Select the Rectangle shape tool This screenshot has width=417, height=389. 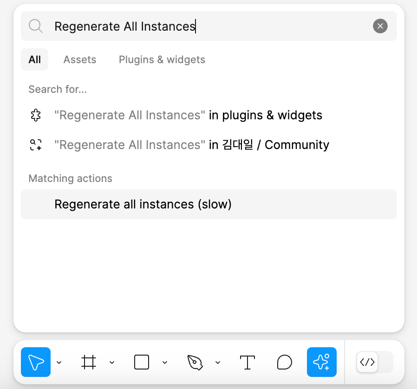coord(142,362)
